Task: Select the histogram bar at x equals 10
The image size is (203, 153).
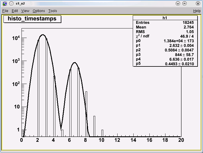Action: tap(102, 133)
